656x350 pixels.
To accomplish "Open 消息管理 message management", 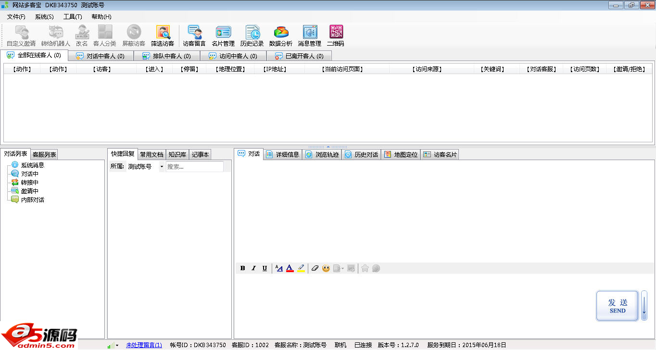I will [309, 36].
